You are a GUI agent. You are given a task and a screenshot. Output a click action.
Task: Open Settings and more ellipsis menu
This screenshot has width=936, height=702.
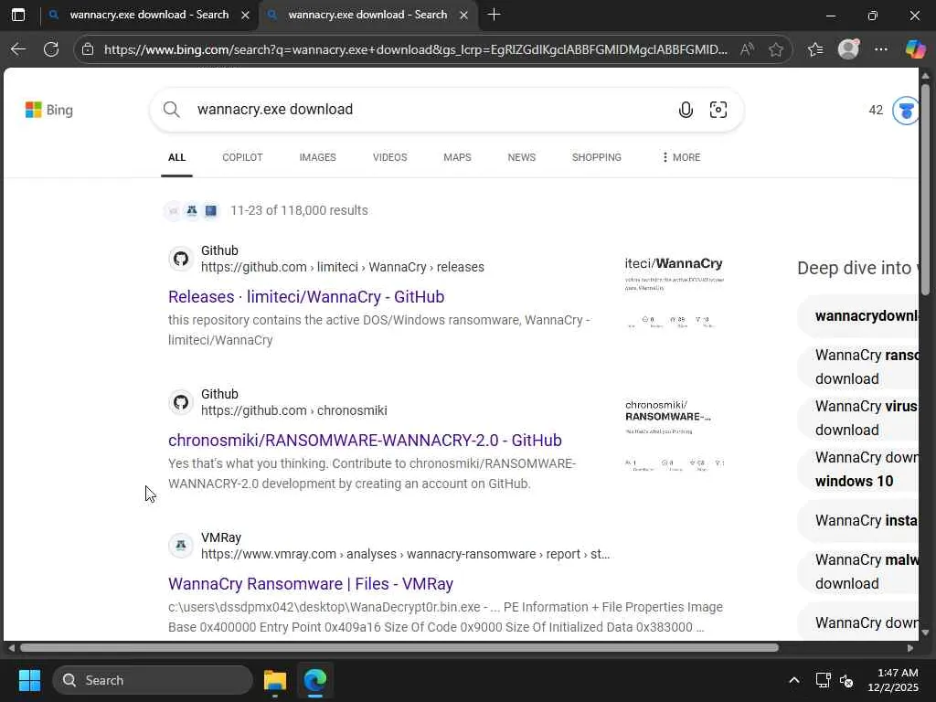(x=881, y=49)
